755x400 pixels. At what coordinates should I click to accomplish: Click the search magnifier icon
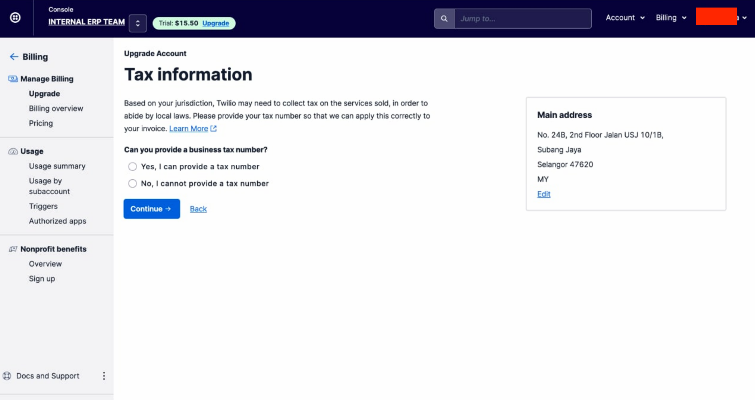click(444, 19)
